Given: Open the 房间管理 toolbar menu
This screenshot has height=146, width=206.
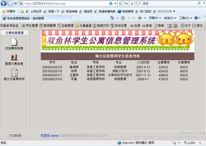Looking at the screenshot, I should pos(48,26).
